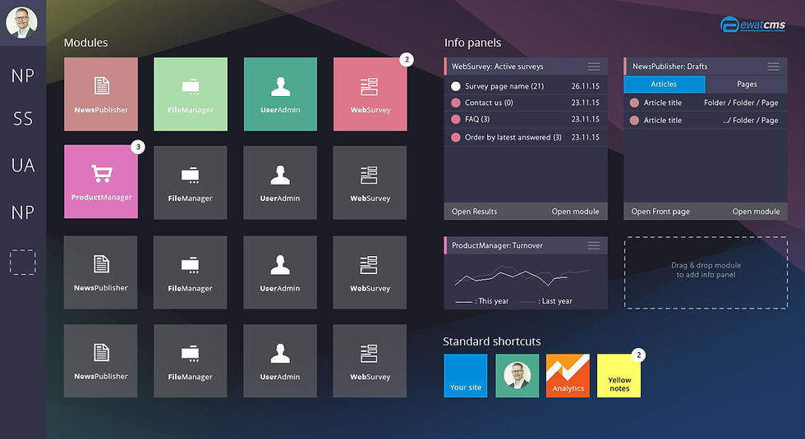Open the WebSurvey Active surveys panel menu

click(593, 66)
